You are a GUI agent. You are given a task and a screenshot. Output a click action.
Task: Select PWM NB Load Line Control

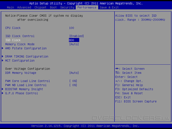pyautogui.click(x=26, y=85)
